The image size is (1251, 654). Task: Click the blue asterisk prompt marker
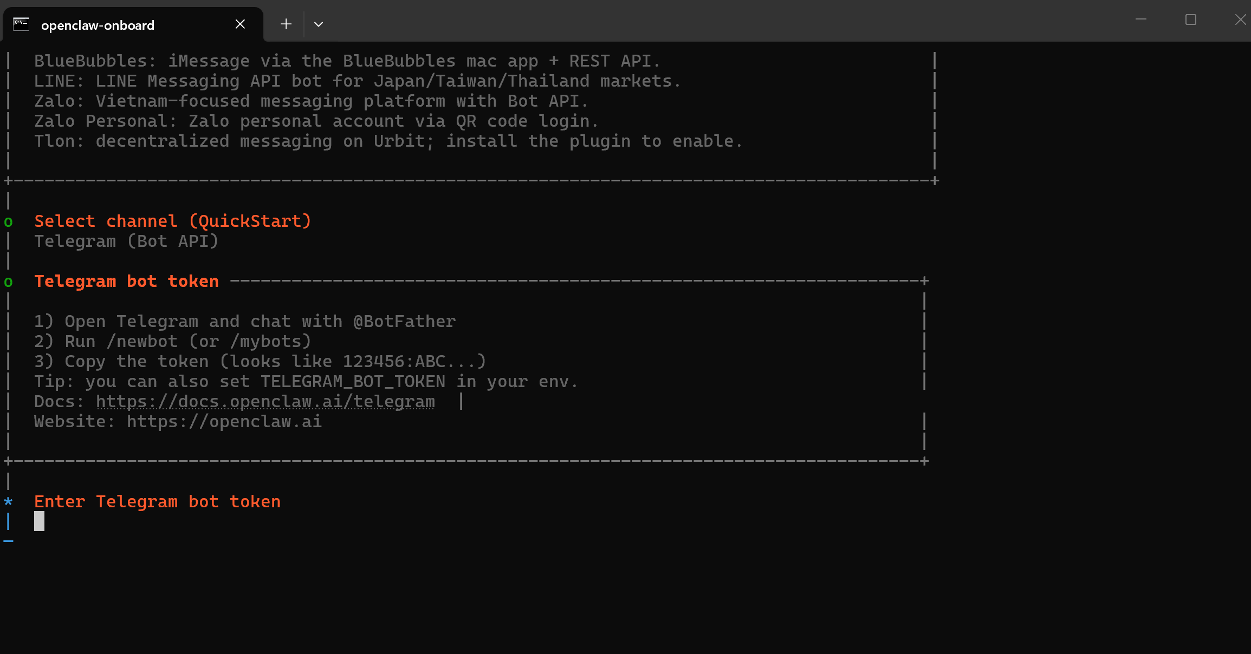(8, 502)
